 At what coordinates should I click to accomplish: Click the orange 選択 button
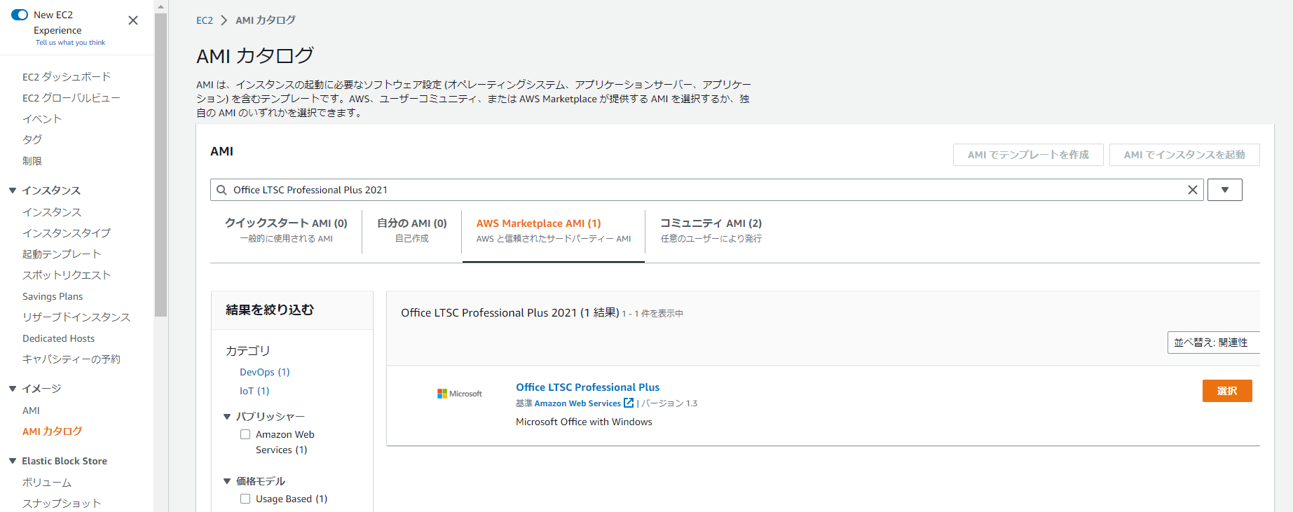pyautogui.click(x=1227, y=391)
